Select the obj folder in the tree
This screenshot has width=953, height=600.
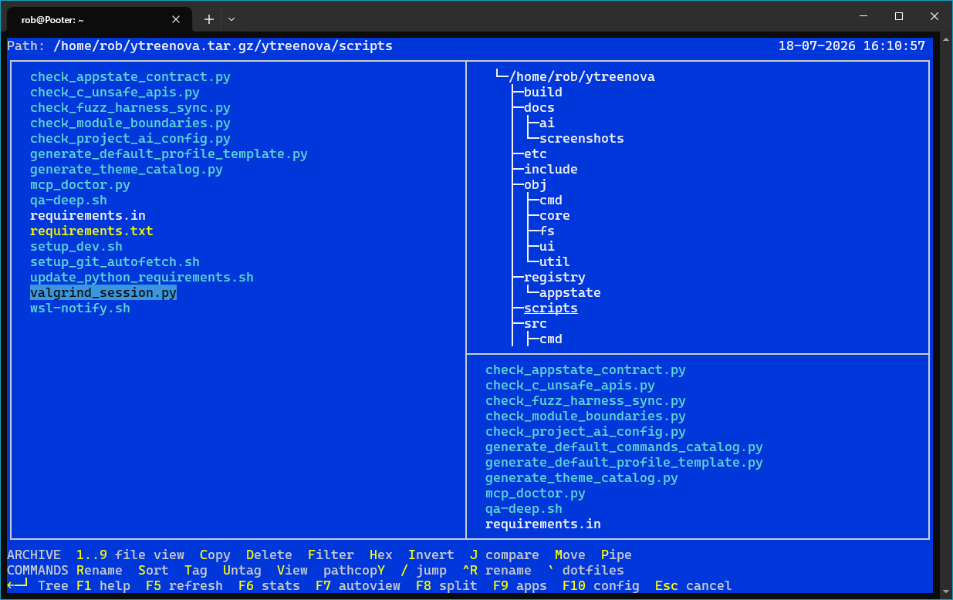pyautogui.click(x=536, y=185)
